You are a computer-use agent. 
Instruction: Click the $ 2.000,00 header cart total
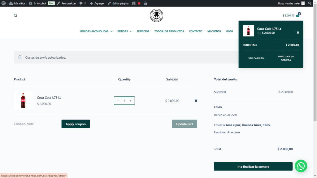pos(288,15)
